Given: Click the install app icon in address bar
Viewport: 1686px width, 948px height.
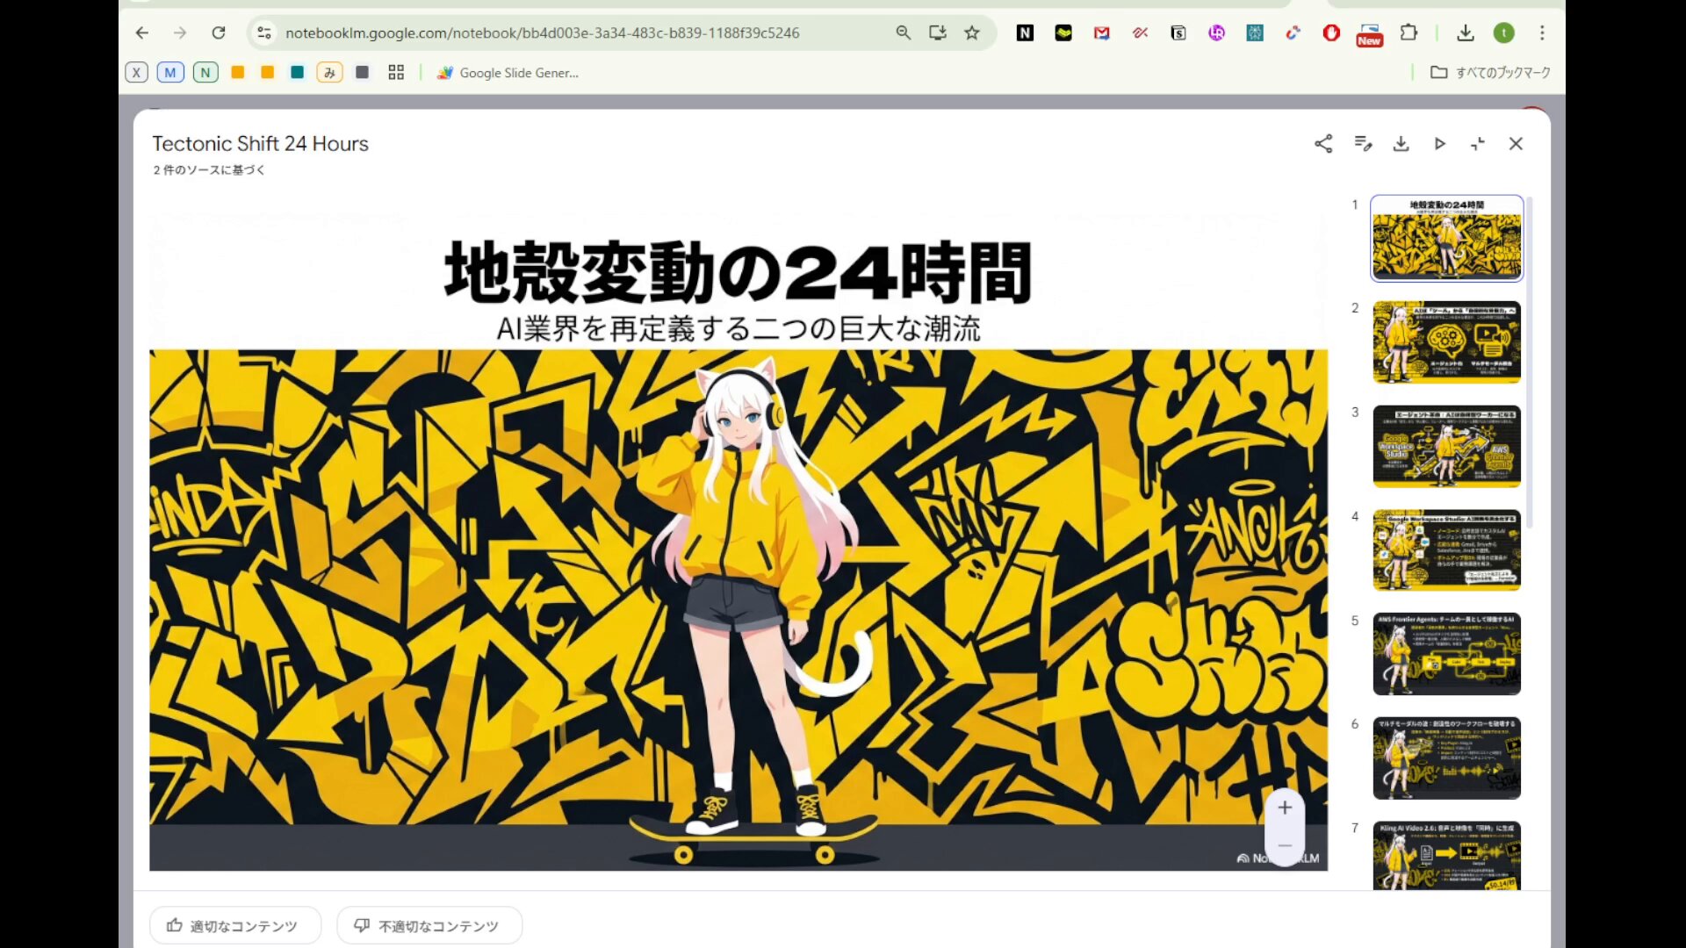Looking at the screenshot, I should [937, 32].
